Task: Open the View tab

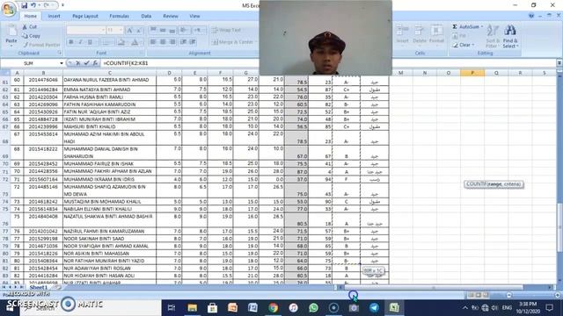Action: pos(194,16)
